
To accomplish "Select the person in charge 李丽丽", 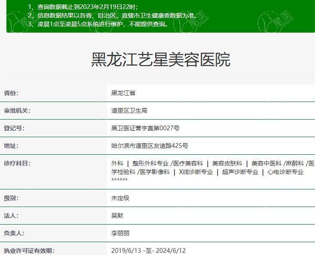I will tap(120, 233).
